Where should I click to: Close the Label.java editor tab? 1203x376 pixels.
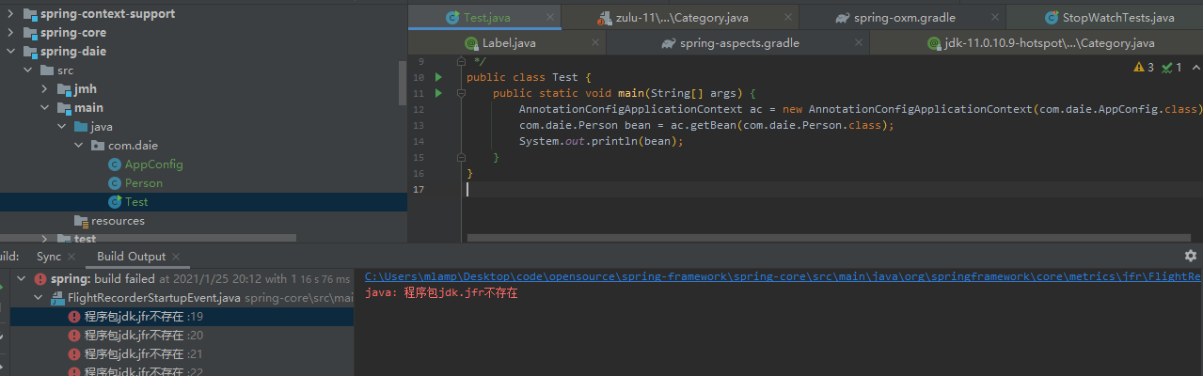(x=595, y=43)
